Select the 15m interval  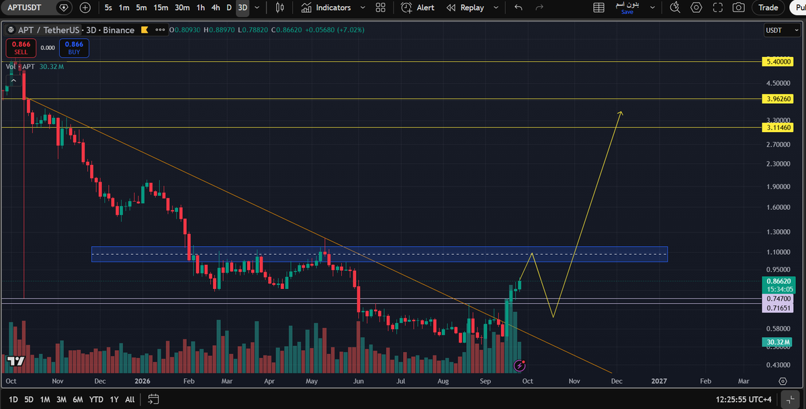click(161, 8)
